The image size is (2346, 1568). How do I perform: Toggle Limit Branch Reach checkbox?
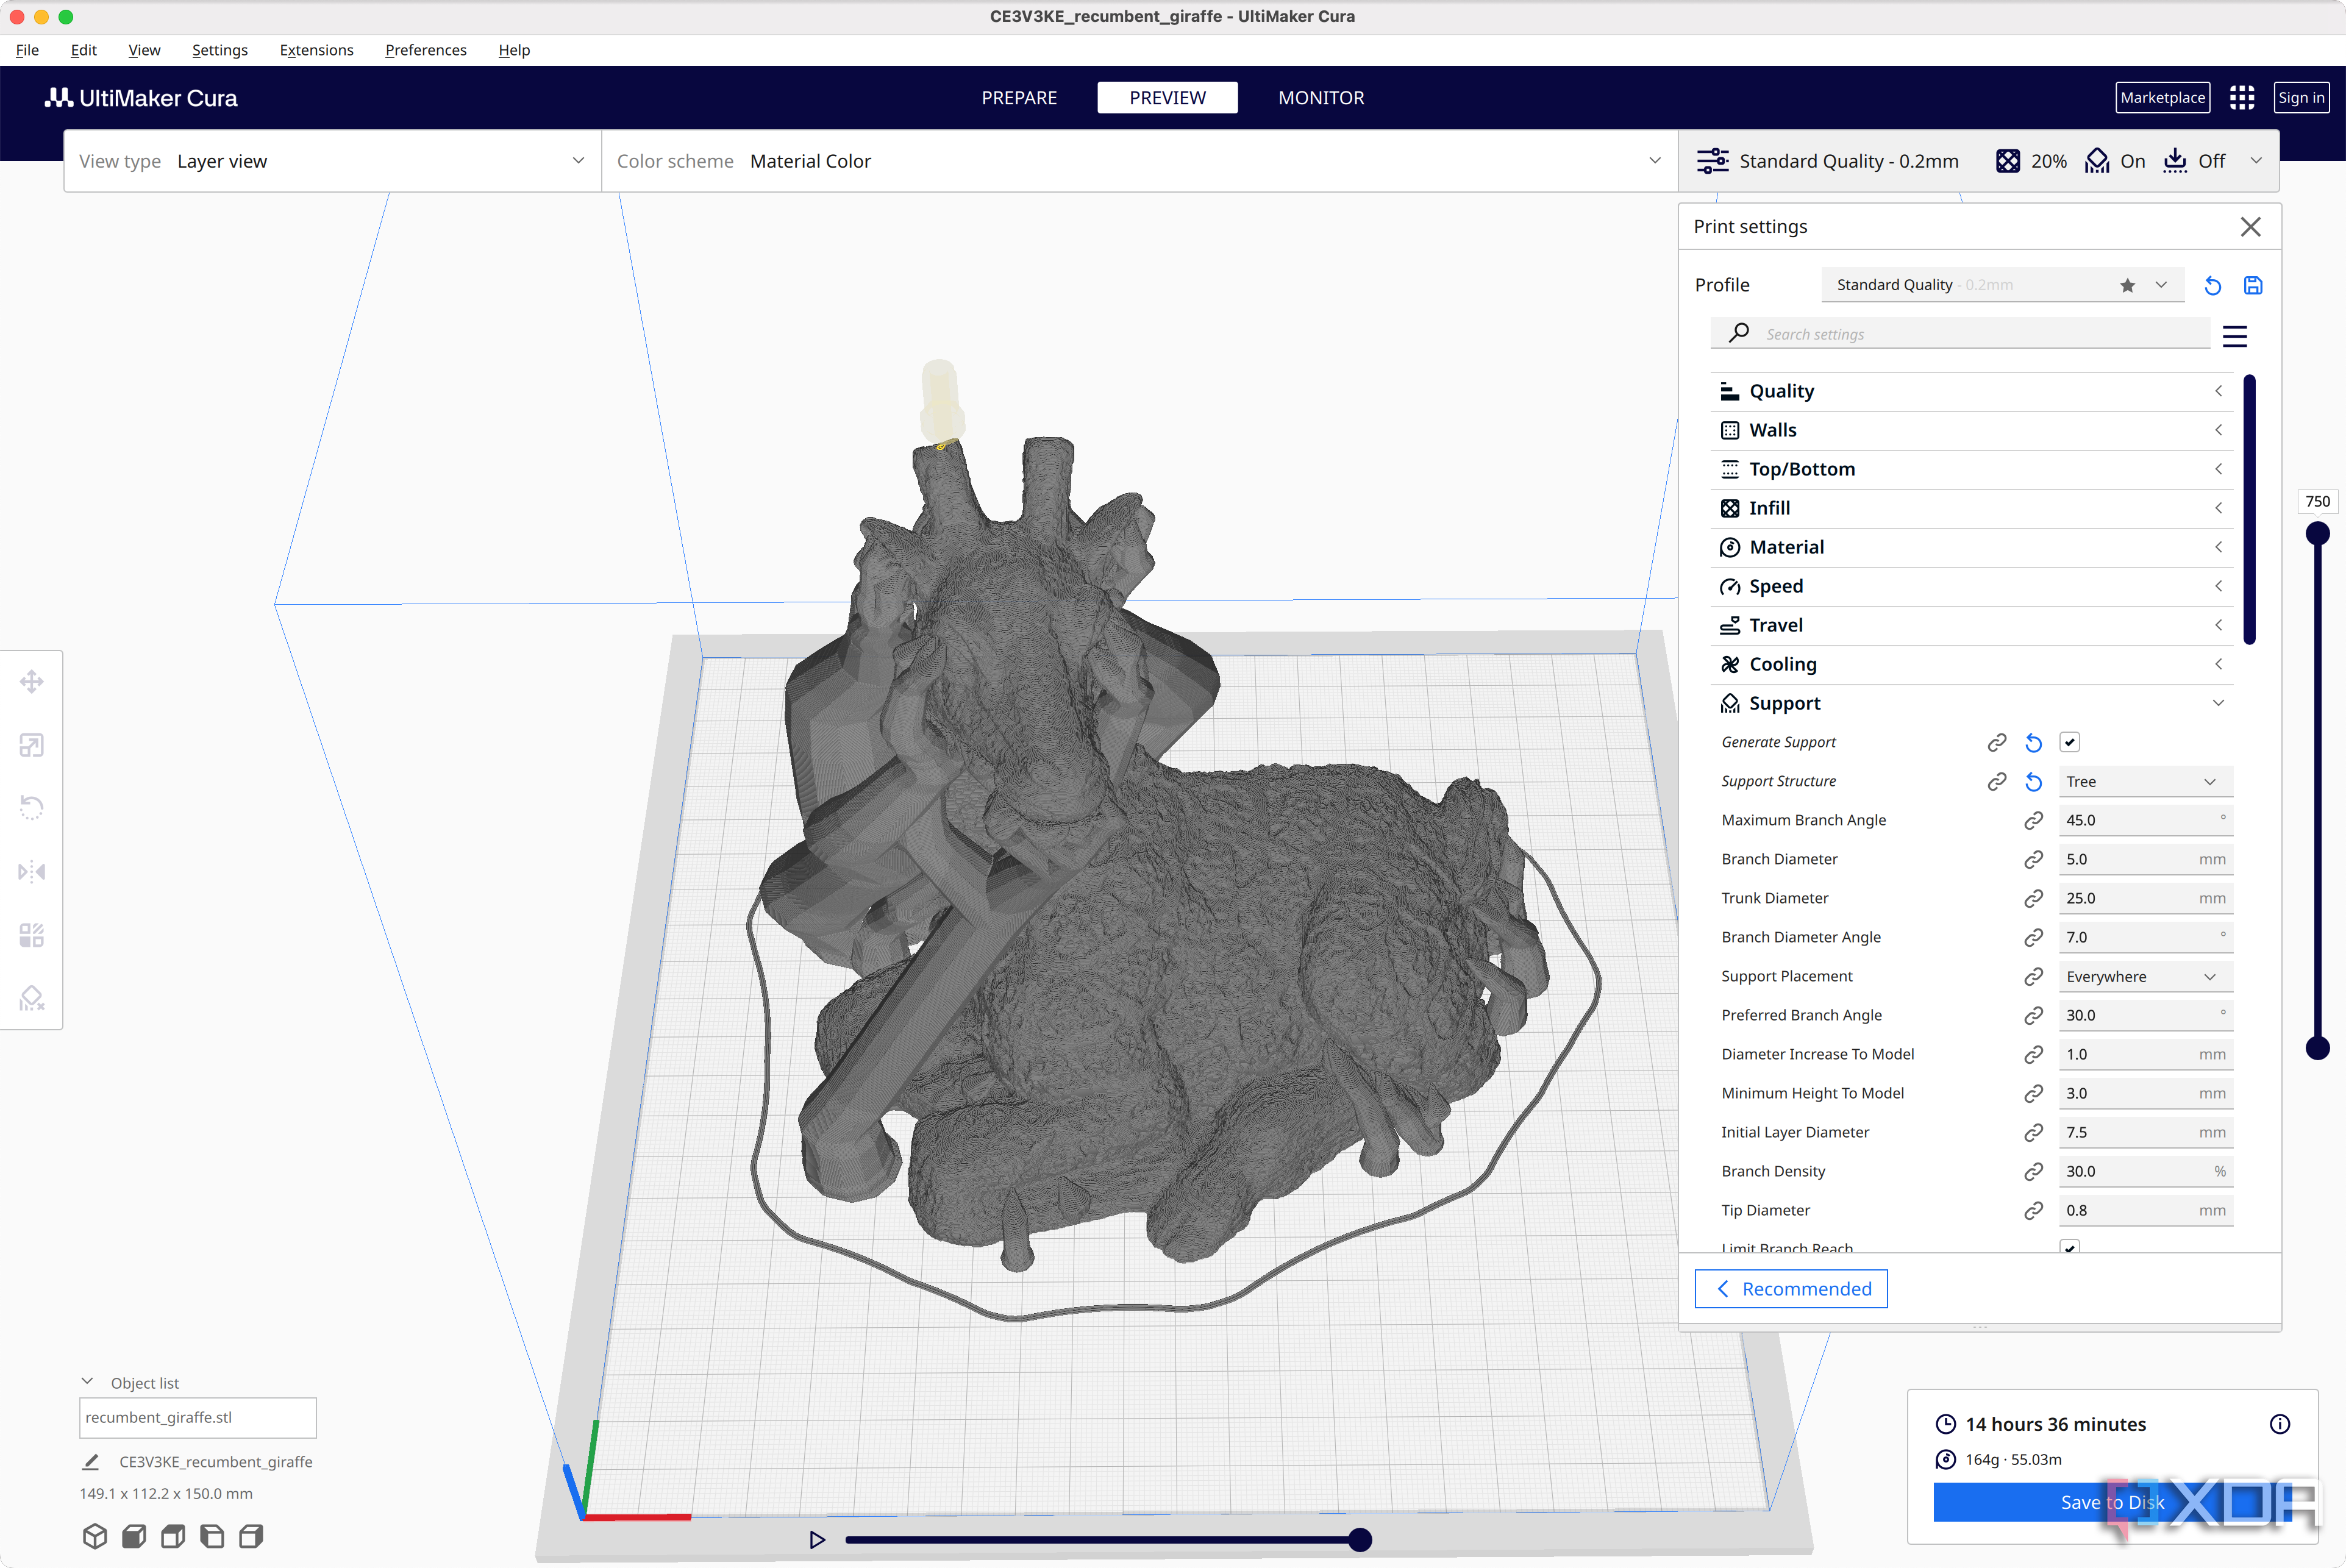[2069, 1247]
